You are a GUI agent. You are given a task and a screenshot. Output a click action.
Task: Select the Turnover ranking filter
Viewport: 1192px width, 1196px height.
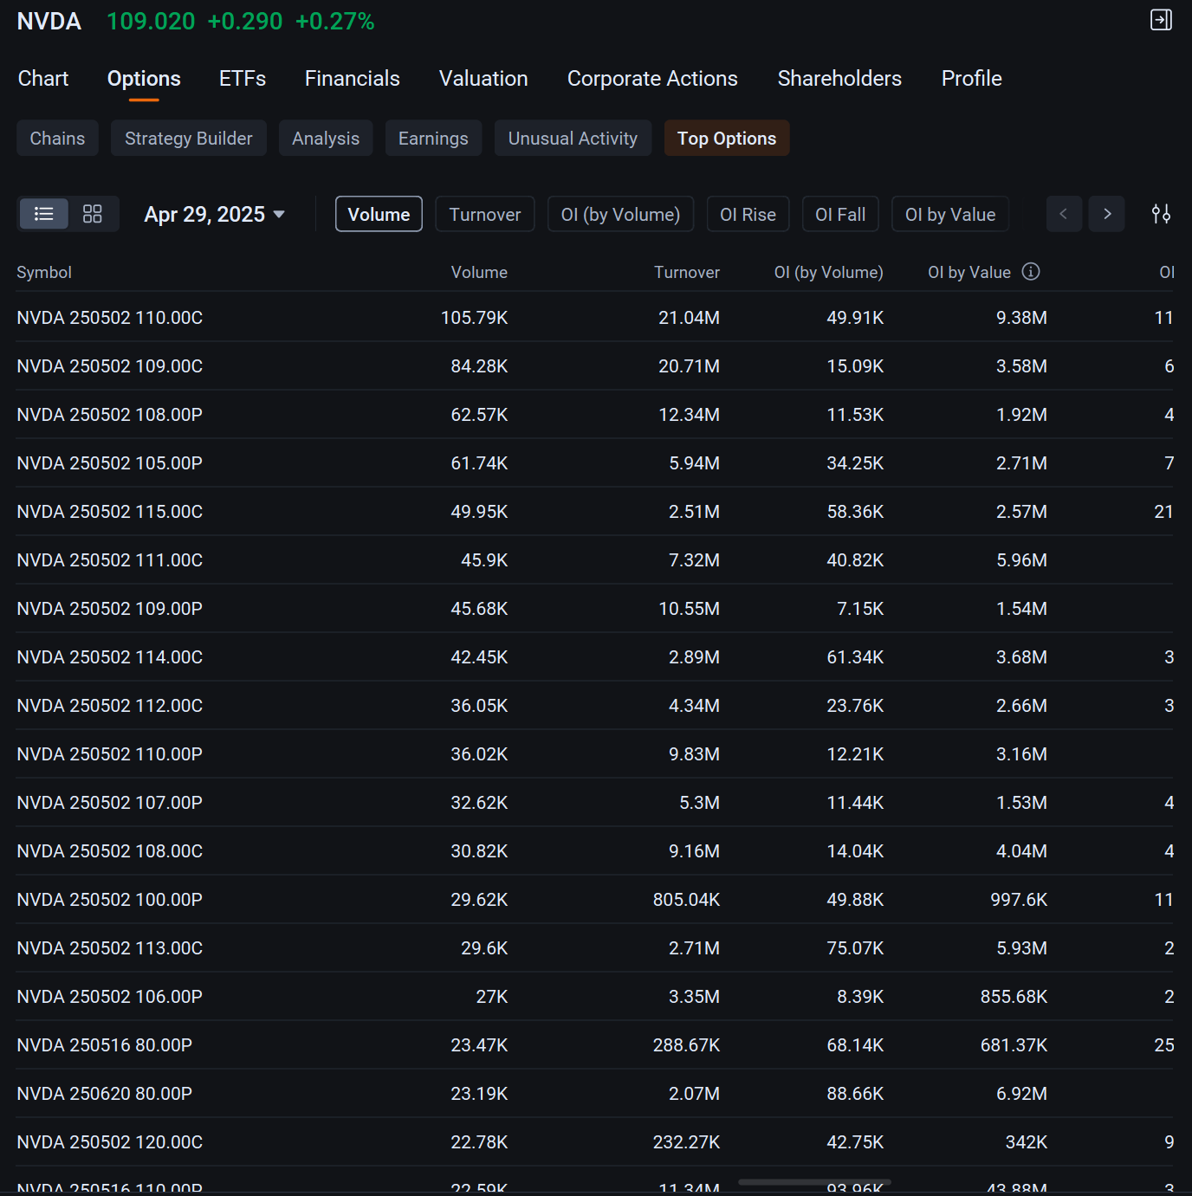485,214
